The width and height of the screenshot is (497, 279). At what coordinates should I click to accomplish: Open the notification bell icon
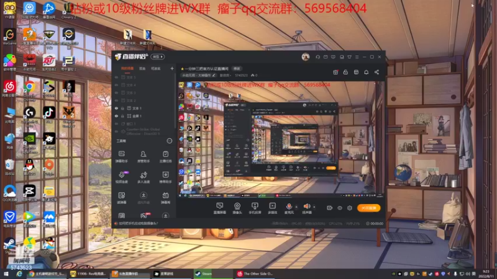coord(366,72)
